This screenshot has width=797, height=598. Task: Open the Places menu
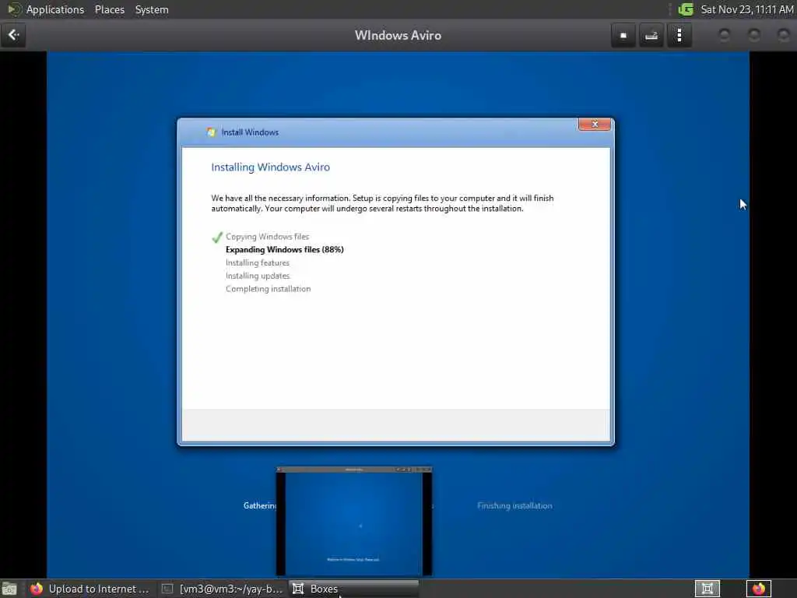coord(110,9)
